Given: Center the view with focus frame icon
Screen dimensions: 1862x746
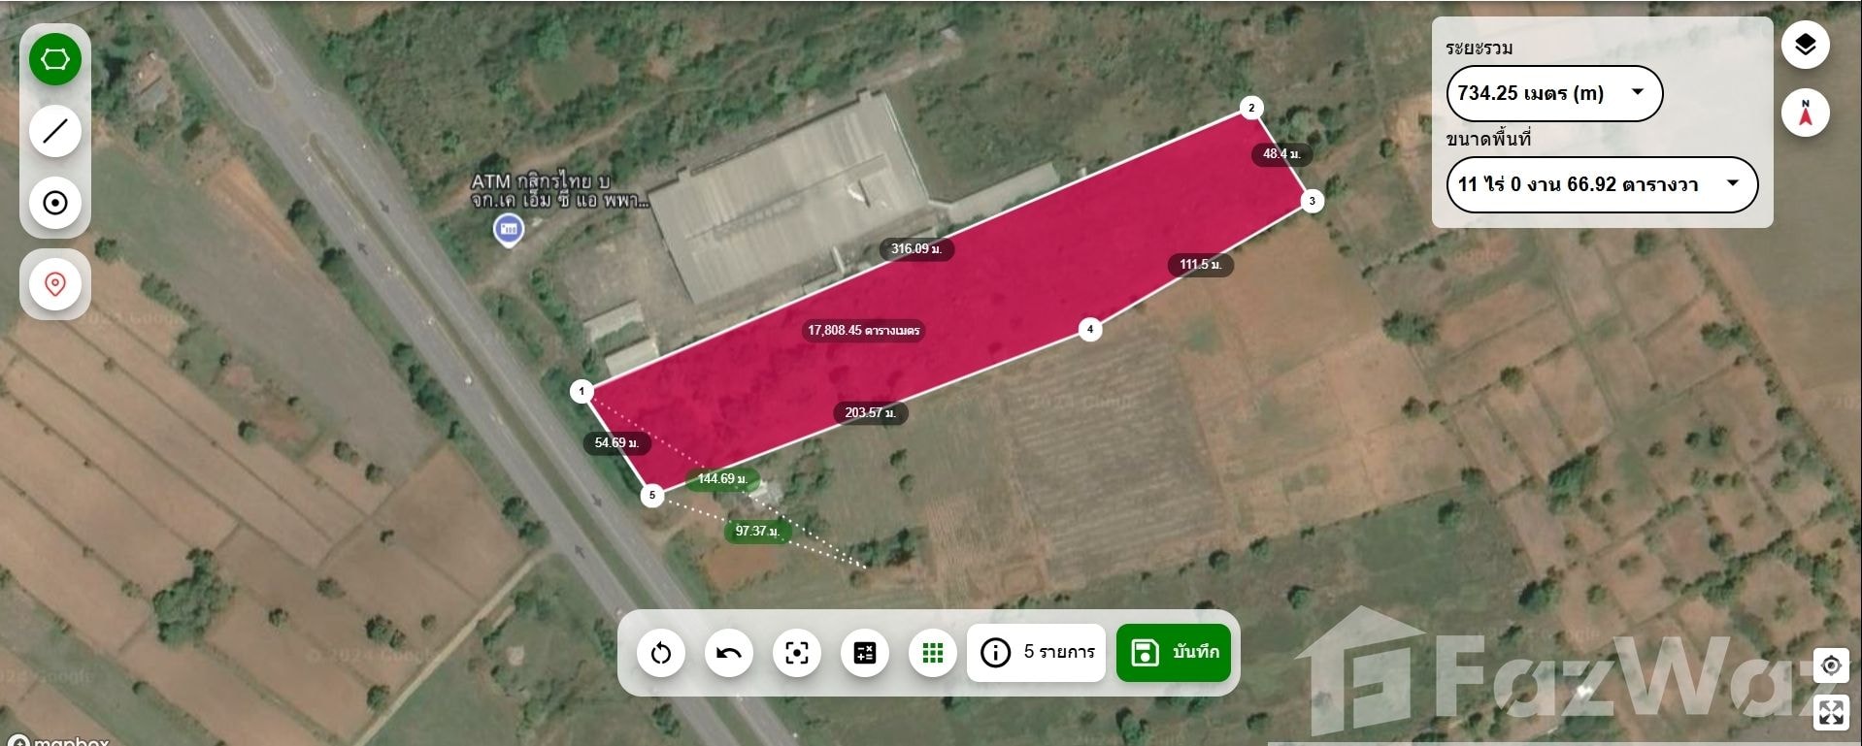Looking at the screenshot, I should point(797,653).
